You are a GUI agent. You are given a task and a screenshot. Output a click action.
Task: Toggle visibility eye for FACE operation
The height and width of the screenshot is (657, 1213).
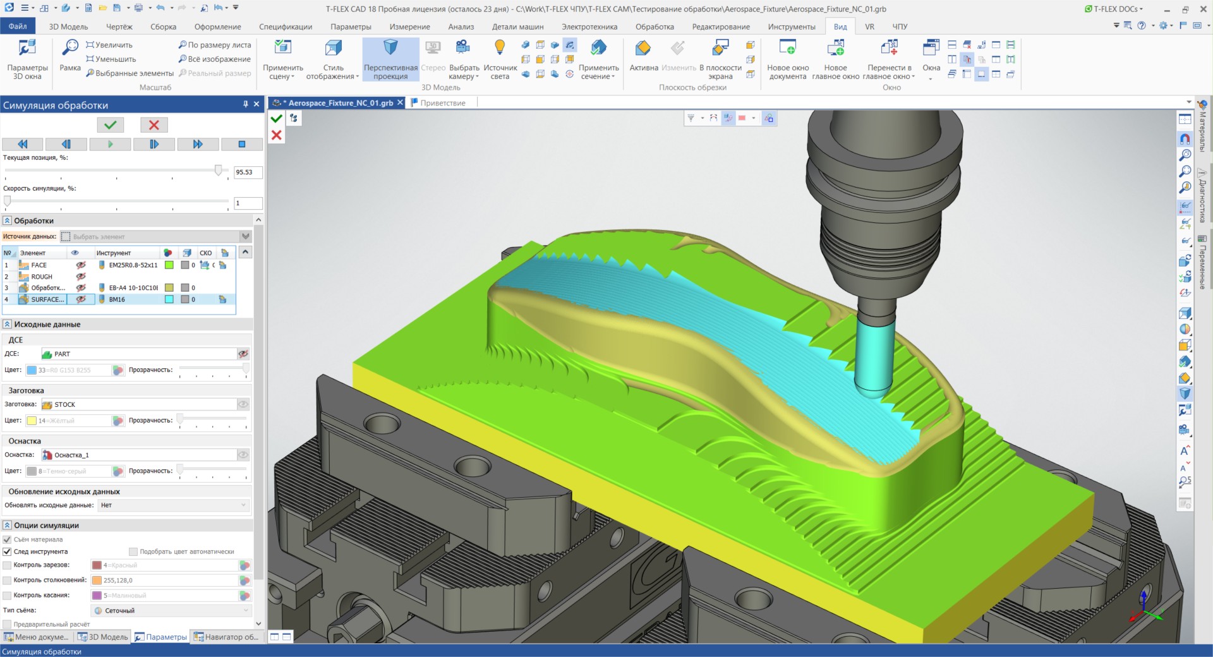tap(81, 265)
